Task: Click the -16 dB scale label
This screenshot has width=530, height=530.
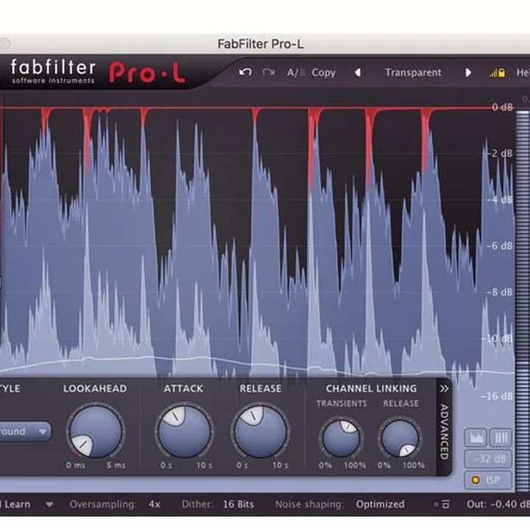Action: coord(497,396)
